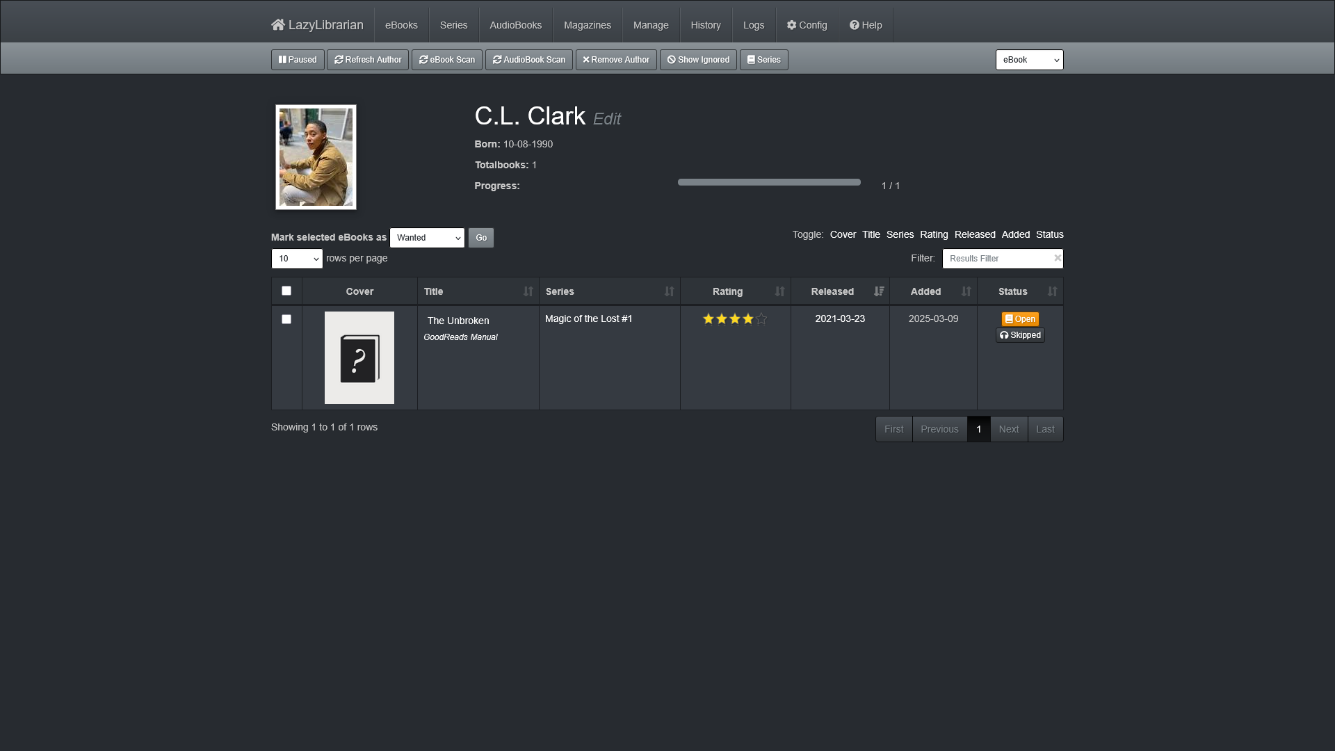Click the Paused button with pause icon
This screenshot has width=1335, height=751.
[x=298, y=60]
